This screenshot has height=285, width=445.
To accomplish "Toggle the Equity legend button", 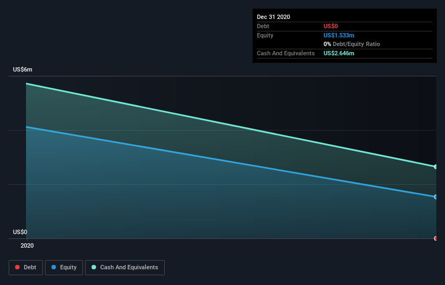I will 64,268.
